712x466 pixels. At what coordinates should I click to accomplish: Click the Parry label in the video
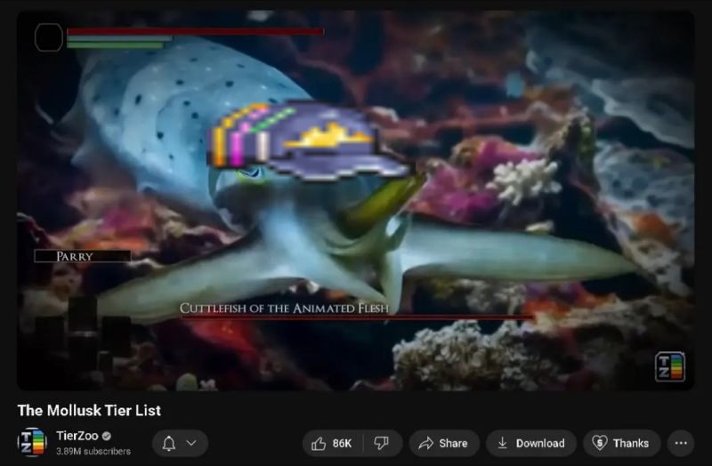(75, 256)
